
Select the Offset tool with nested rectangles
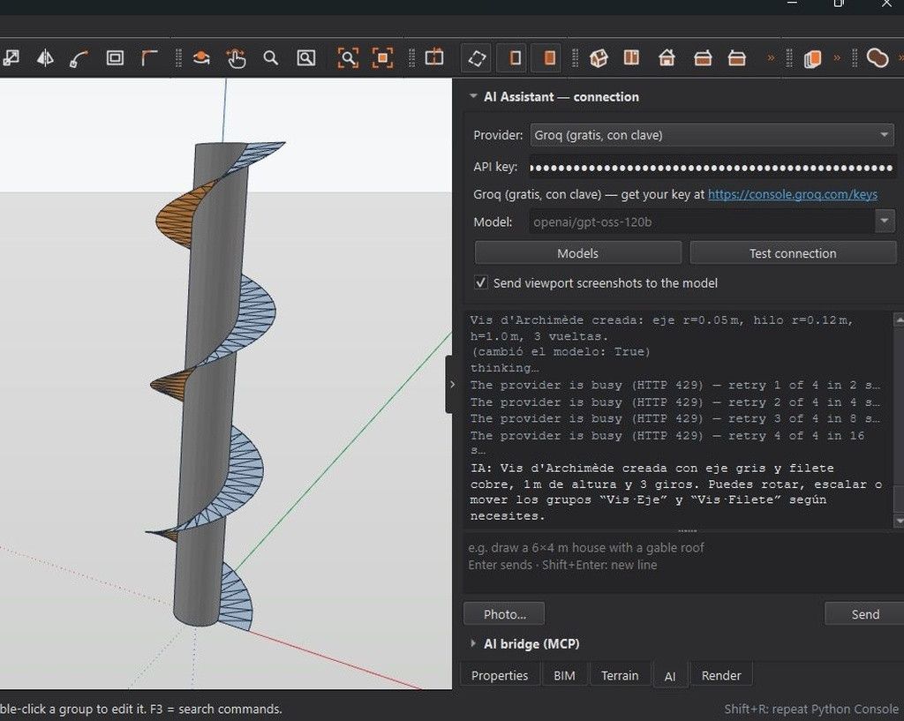[x=115, y=57]
